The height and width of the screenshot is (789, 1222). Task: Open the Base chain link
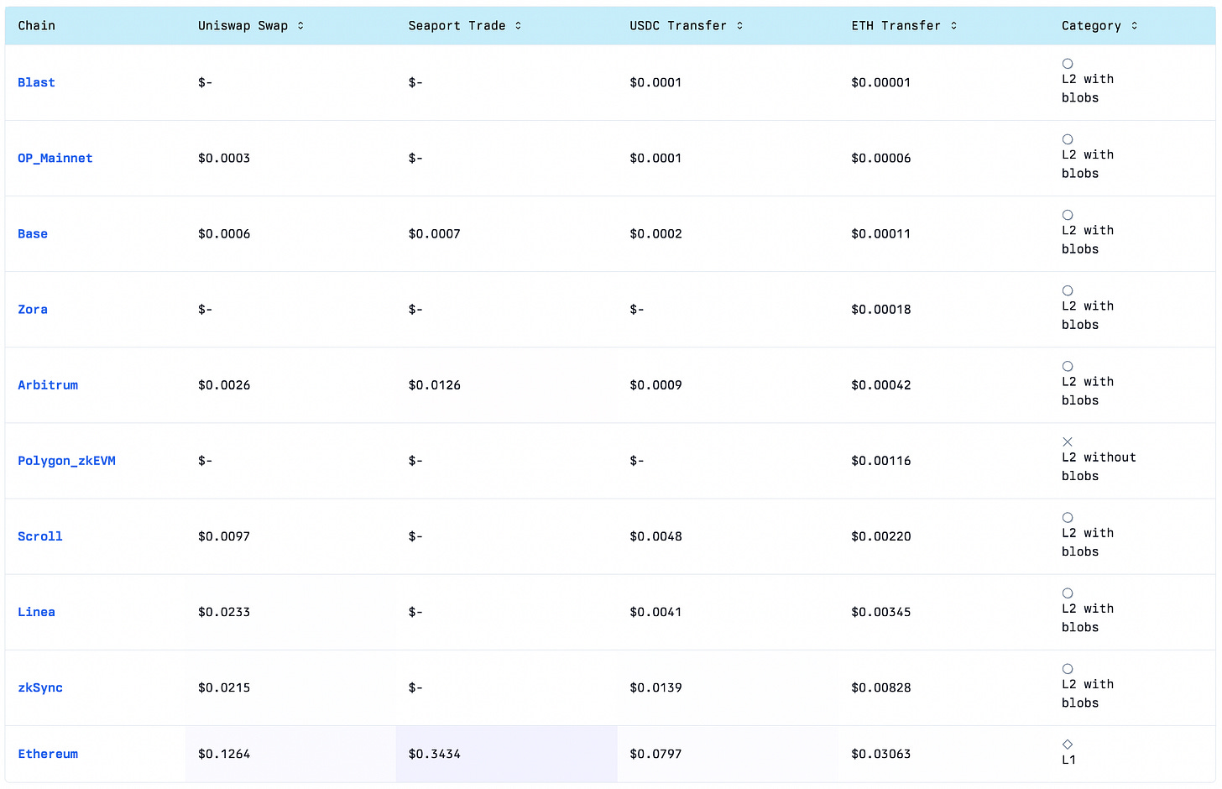pos(33,233)
